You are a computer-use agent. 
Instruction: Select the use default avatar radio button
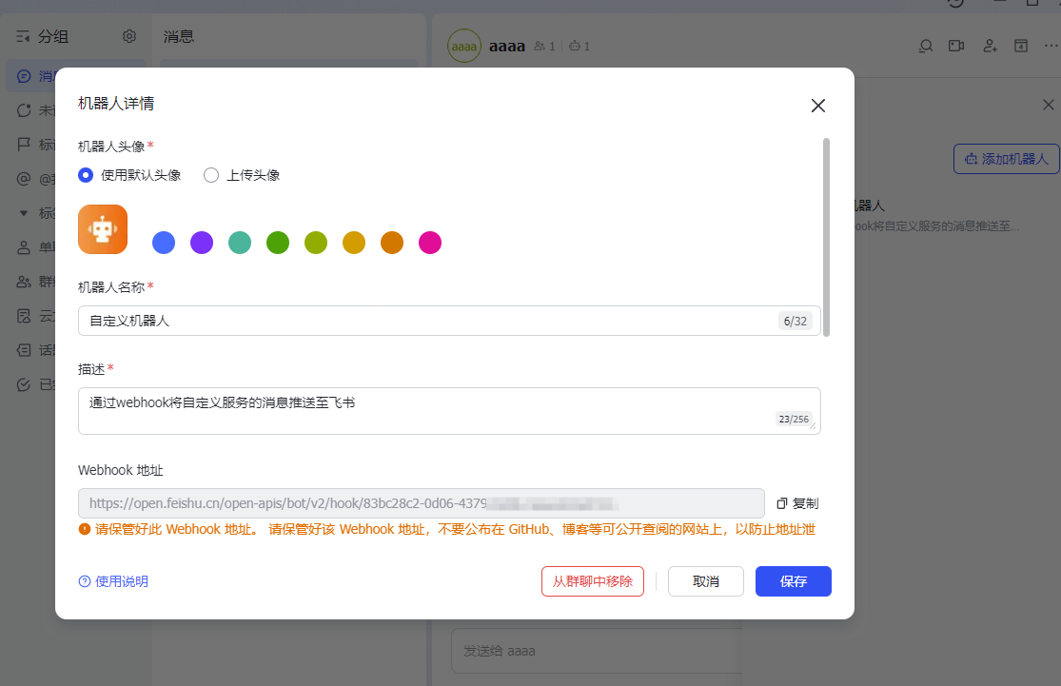(86, 175)
